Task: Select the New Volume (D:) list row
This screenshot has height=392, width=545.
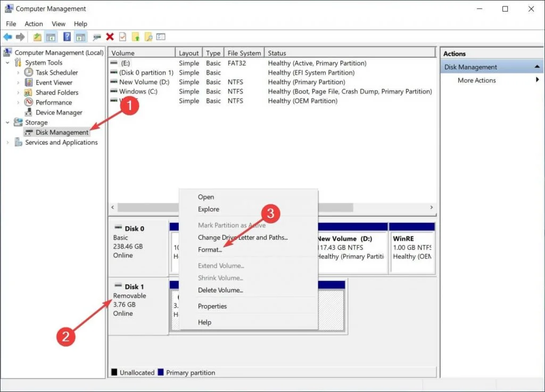Action: coord(272,81)
